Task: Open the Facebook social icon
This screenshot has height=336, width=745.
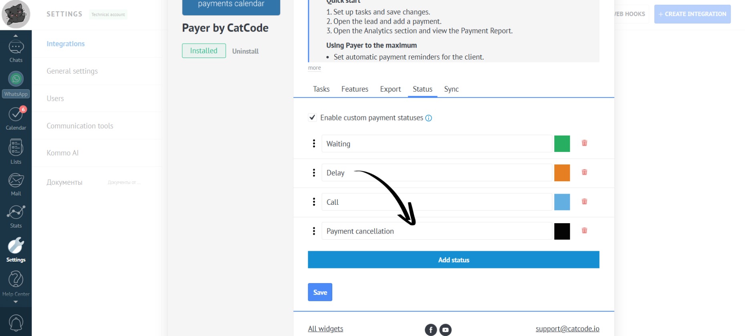Action: click(x=430, y=330)
